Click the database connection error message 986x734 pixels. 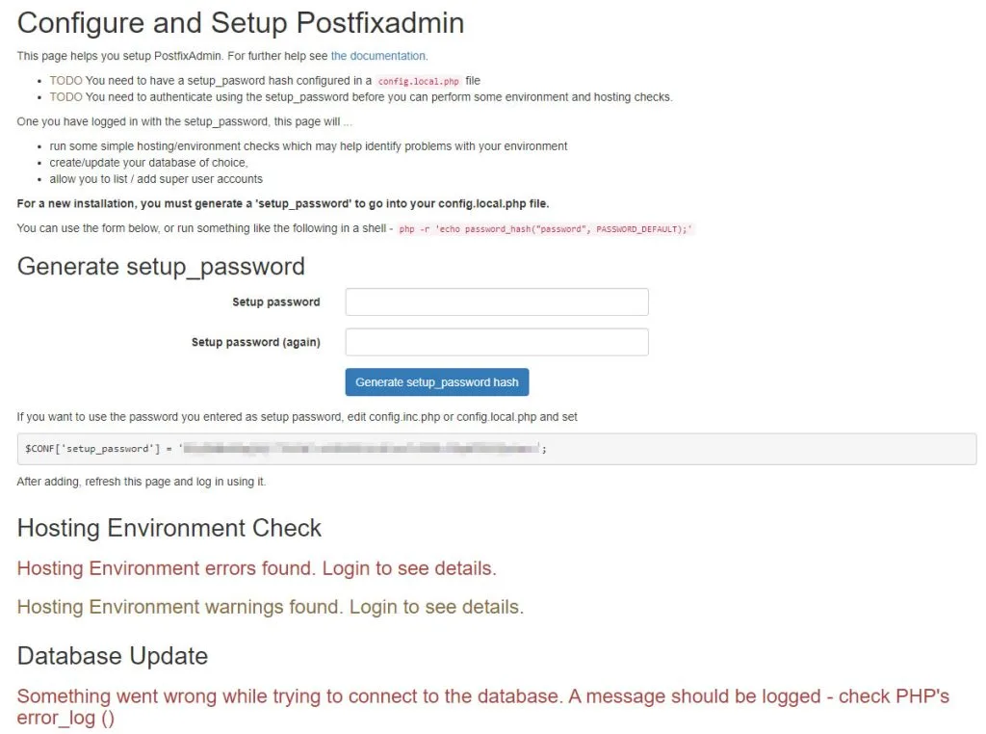pos(483,706)
